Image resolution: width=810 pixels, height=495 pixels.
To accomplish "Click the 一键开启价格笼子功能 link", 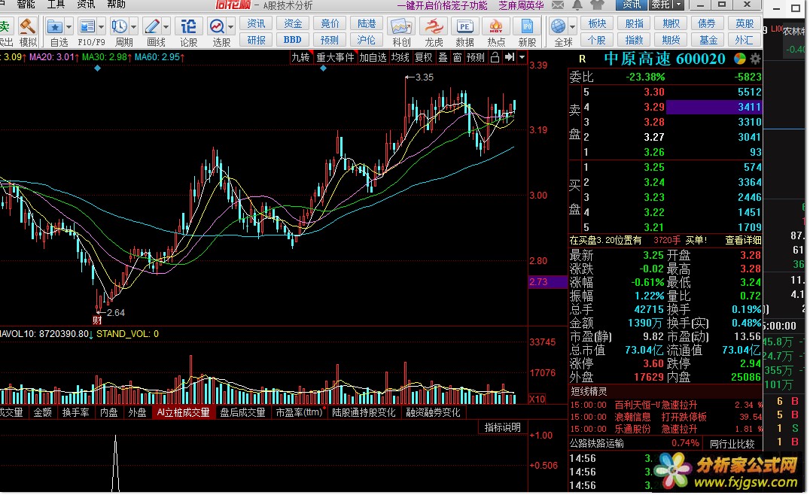I will [442, 5].
